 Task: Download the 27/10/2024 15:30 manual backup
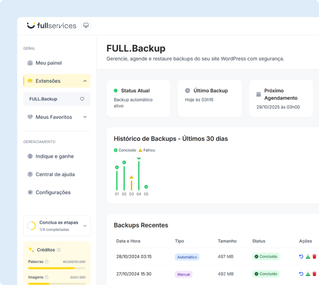coord(308,274)
